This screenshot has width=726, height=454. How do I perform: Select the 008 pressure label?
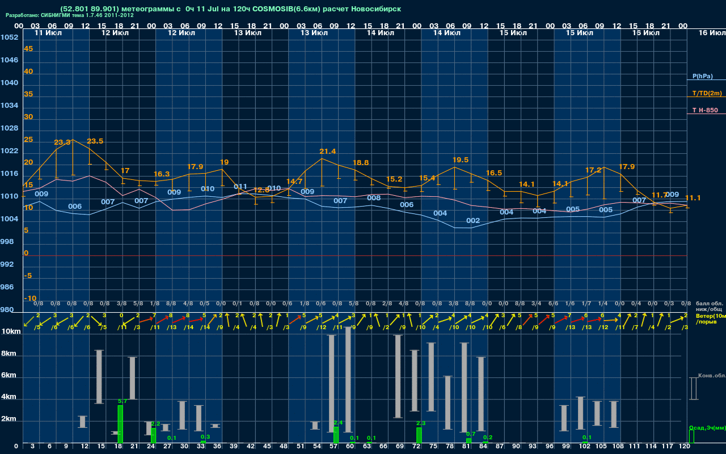click(373, 197)
